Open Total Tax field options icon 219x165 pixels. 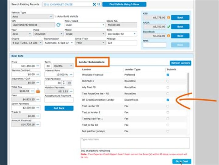click(32, 91)
